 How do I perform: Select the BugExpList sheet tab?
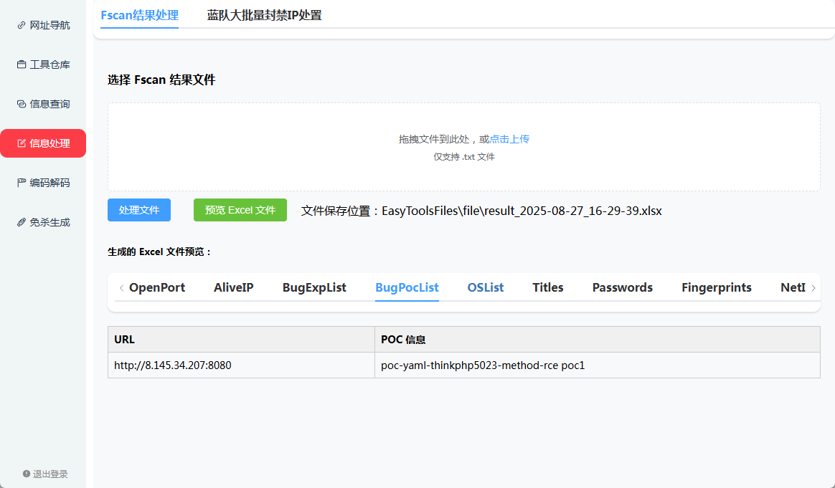tap(314, 287)
